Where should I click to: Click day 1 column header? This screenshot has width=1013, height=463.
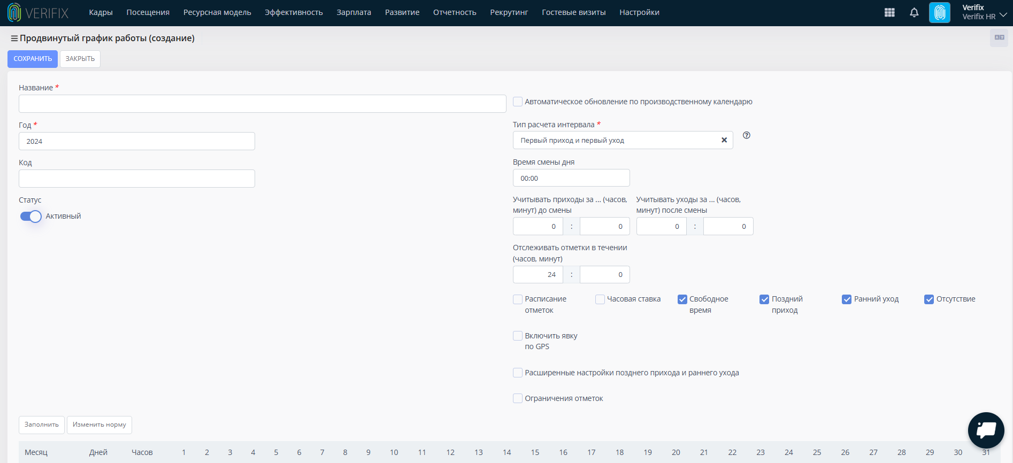[184, 452]
